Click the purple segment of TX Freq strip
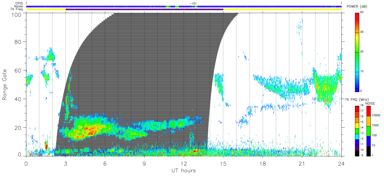Viewport: 384px width, 177px height. [x=144, y=9]
